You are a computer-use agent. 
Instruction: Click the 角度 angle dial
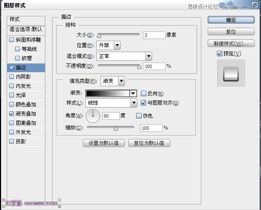(93, 116)
